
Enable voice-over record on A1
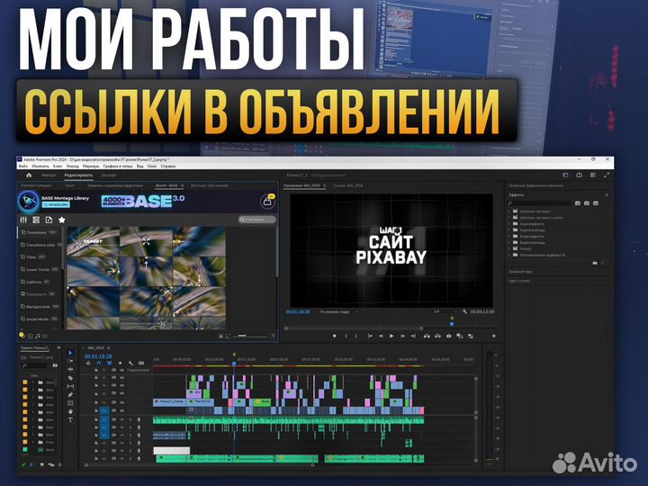[139, 420]
